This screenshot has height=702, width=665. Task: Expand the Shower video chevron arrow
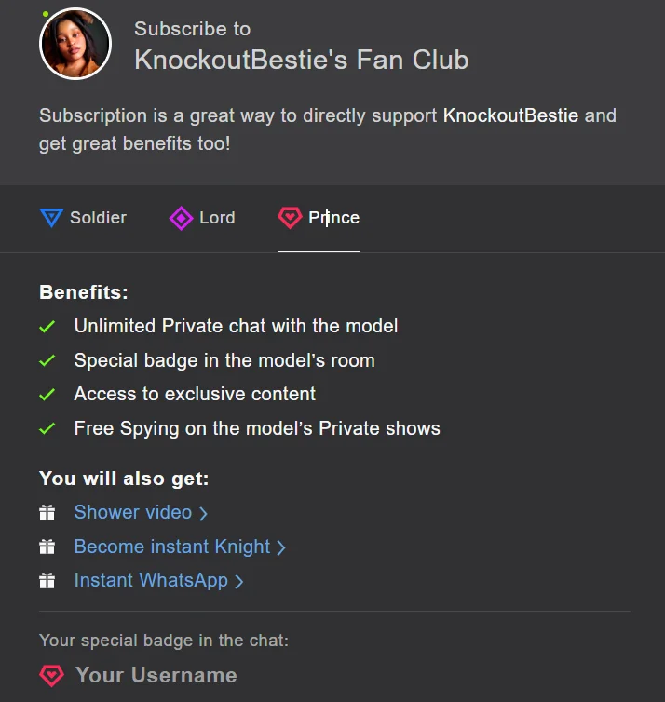[203, 513]
